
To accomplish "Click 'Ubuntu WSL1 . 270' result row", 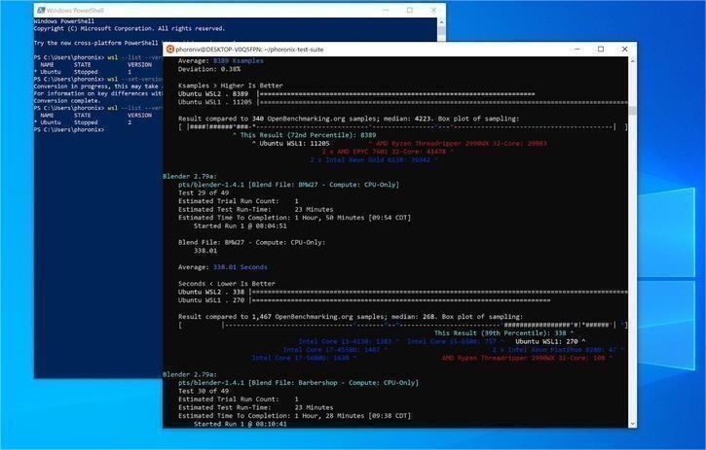I will [x=364, y=300].
